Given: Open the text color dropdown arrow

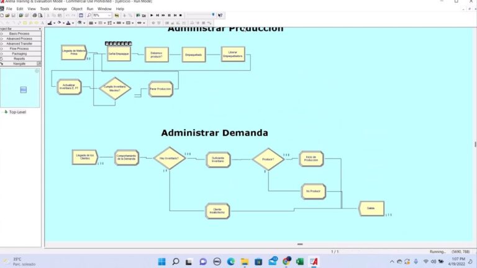Looking at the screenshot, I should (x=73, y=23).
